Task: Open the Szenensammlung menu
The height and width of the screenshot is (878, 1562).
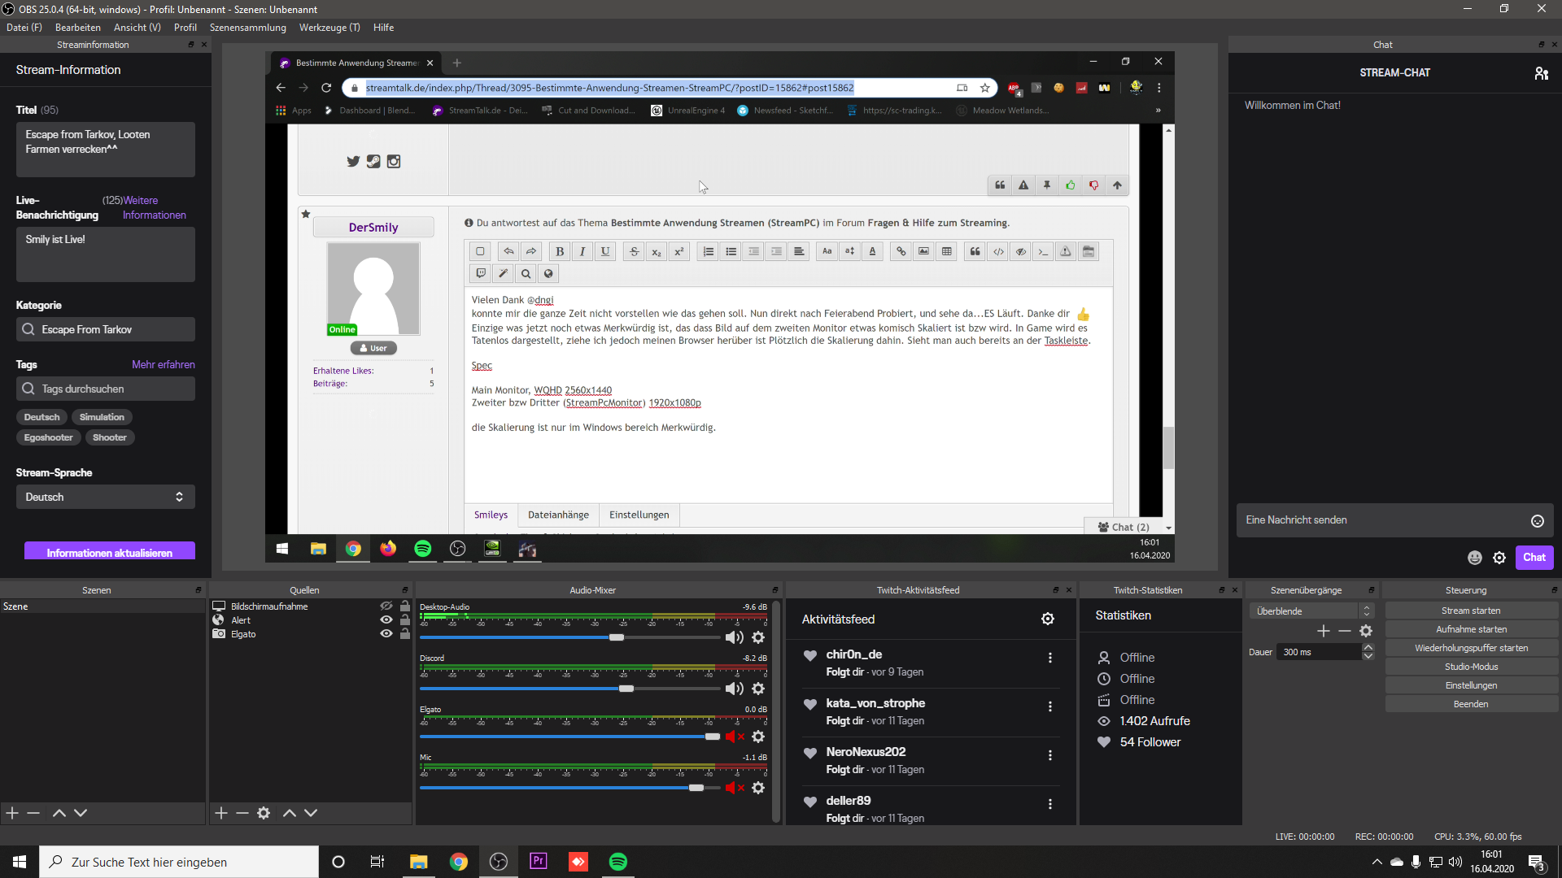Action: click(247, 28)
